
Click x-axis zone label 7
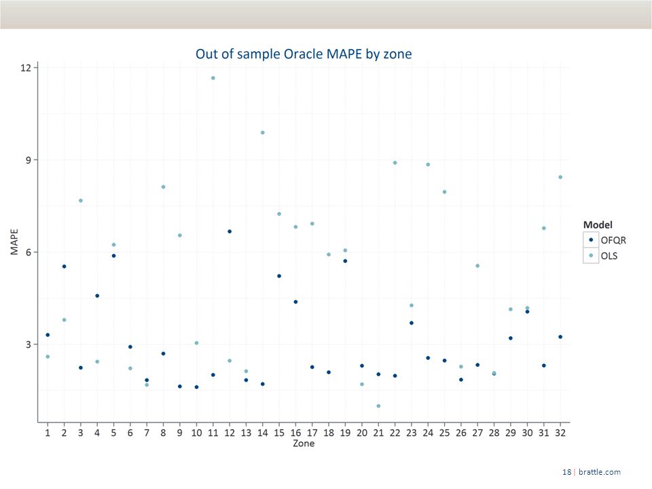(147, 433)
